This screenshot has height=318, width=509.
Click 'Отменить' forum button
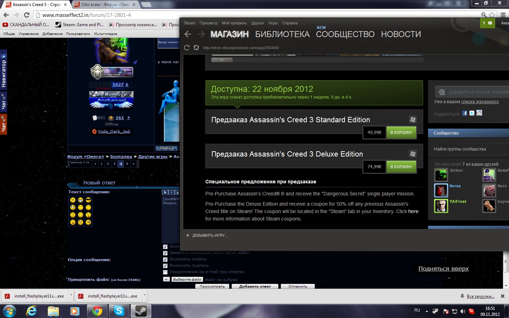coord(298,286)
